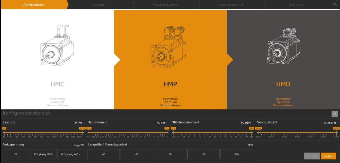Pick the HMD Dynamic servo motor card
This screenshot has height=163, width=340.
[x=283, y=60]
